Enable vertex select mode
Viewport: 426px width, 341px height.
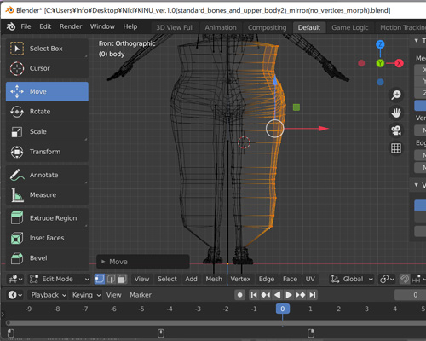click(100, 279)
